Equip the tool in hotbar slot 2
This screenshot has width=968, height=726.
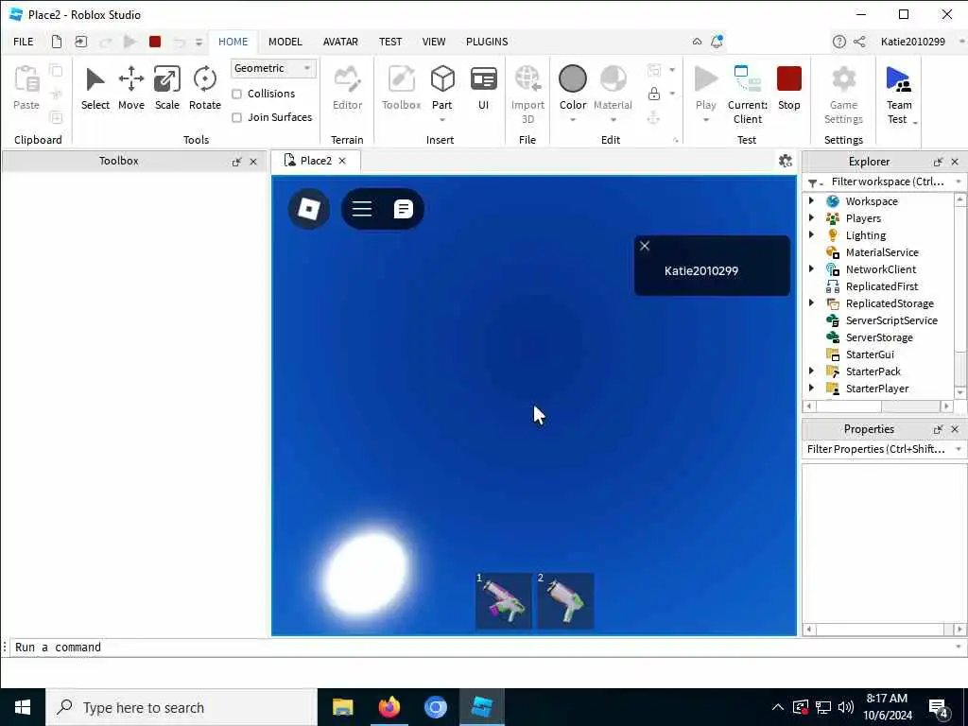[x=565, y=600]
